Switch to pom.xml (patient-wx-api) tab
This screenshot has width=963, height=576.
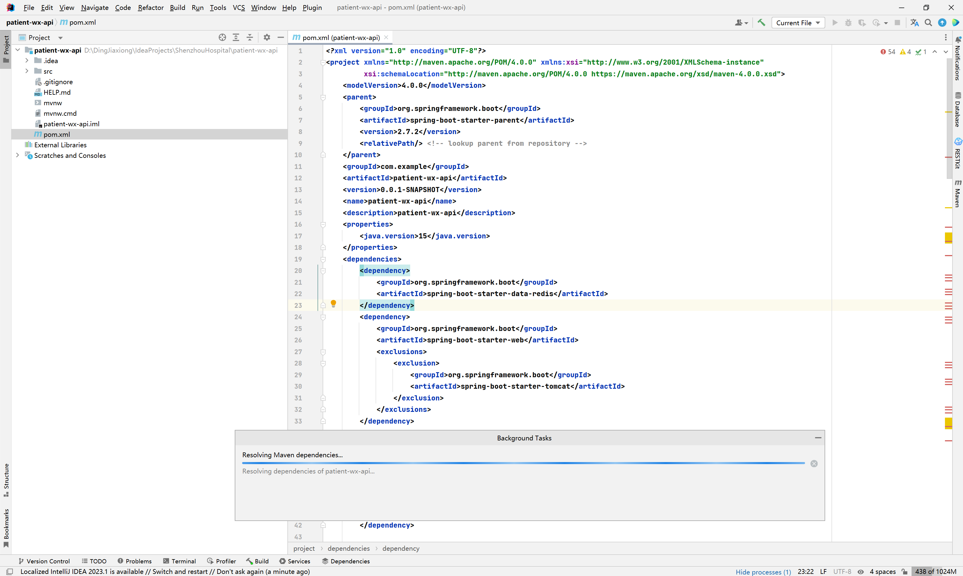[341, 37]
